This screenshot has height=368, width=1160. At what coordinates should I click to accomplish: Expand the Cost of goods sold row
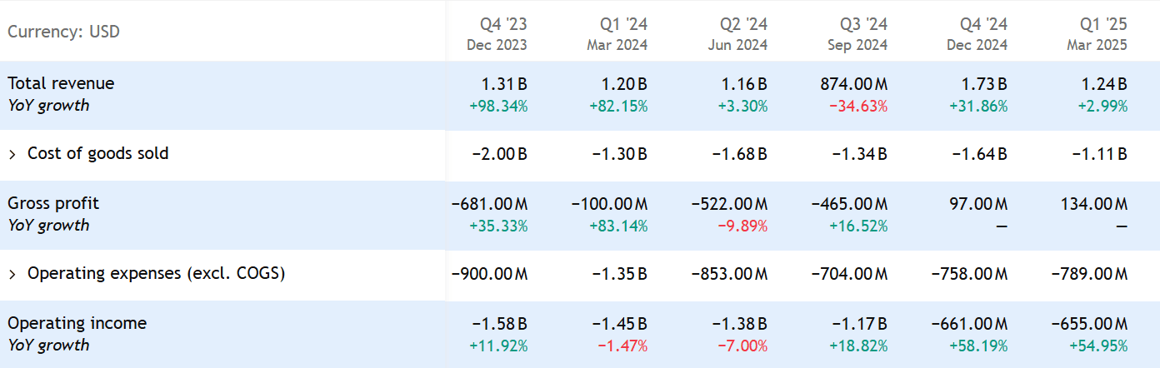click(12, 154)
